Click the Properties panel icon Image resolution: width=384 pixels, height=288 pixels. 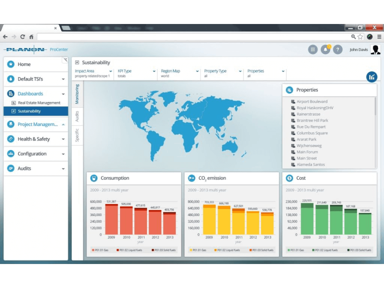[x=289, y=90]
